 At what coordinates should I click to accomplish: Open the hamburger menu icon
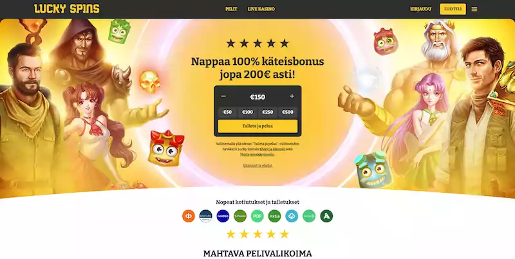pos(474,9)
